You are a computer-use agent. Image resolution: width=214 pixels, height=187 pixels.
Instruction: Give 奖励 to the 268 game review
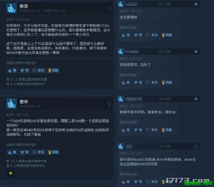point(53,152)
